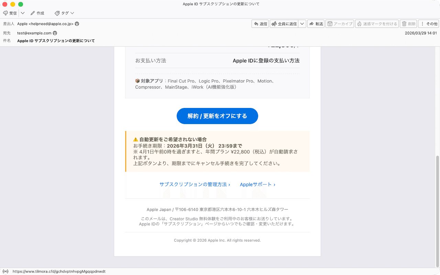Click the URL text in the status bar
The height and width of the screenshot is (275, 440).
pos(59,271)
